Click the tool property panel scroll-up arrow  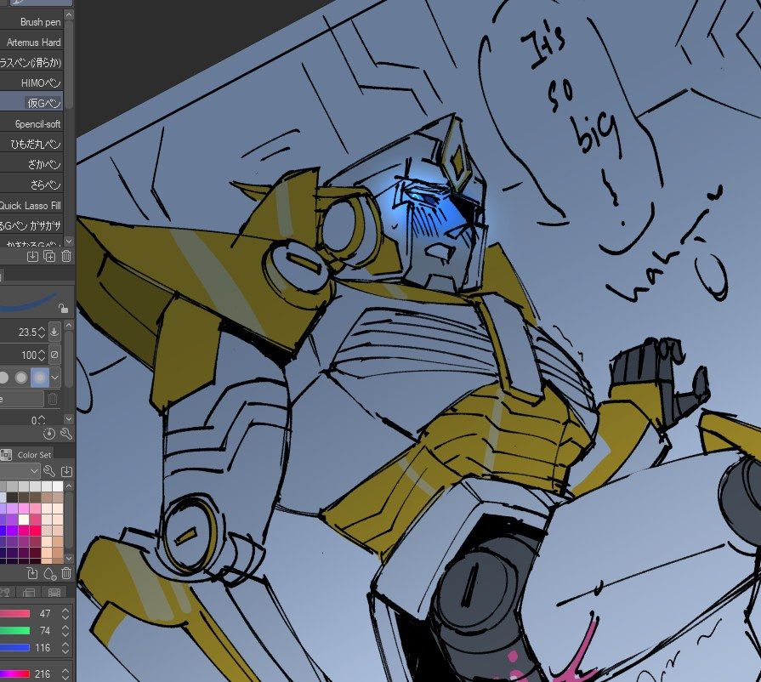point(69,324)
